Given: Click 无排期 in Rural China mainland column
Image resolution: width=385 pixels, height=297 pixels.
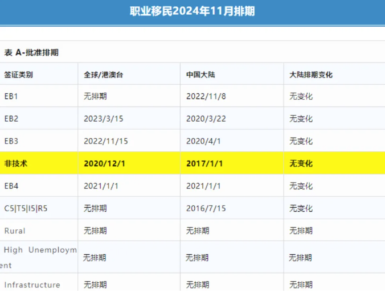Looking at the screenshot, I should pyautogui.click(x=198, y=230).
